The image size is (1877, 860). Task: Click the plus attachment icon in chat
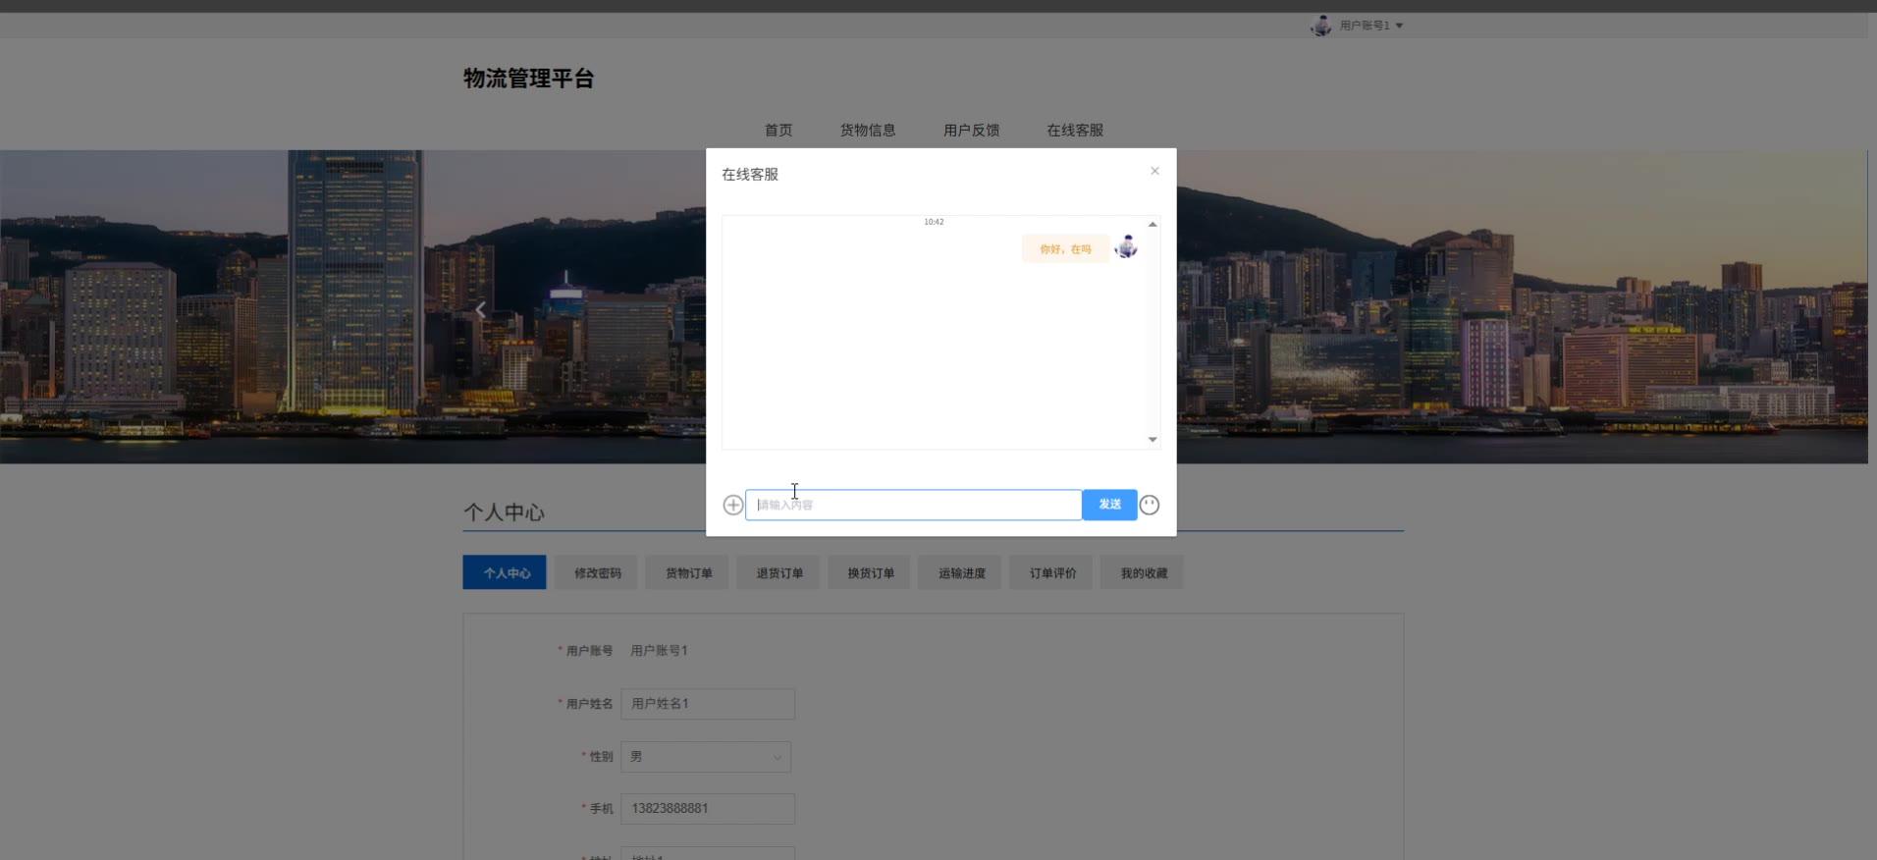pyautogui.click(x=732, y=505)
